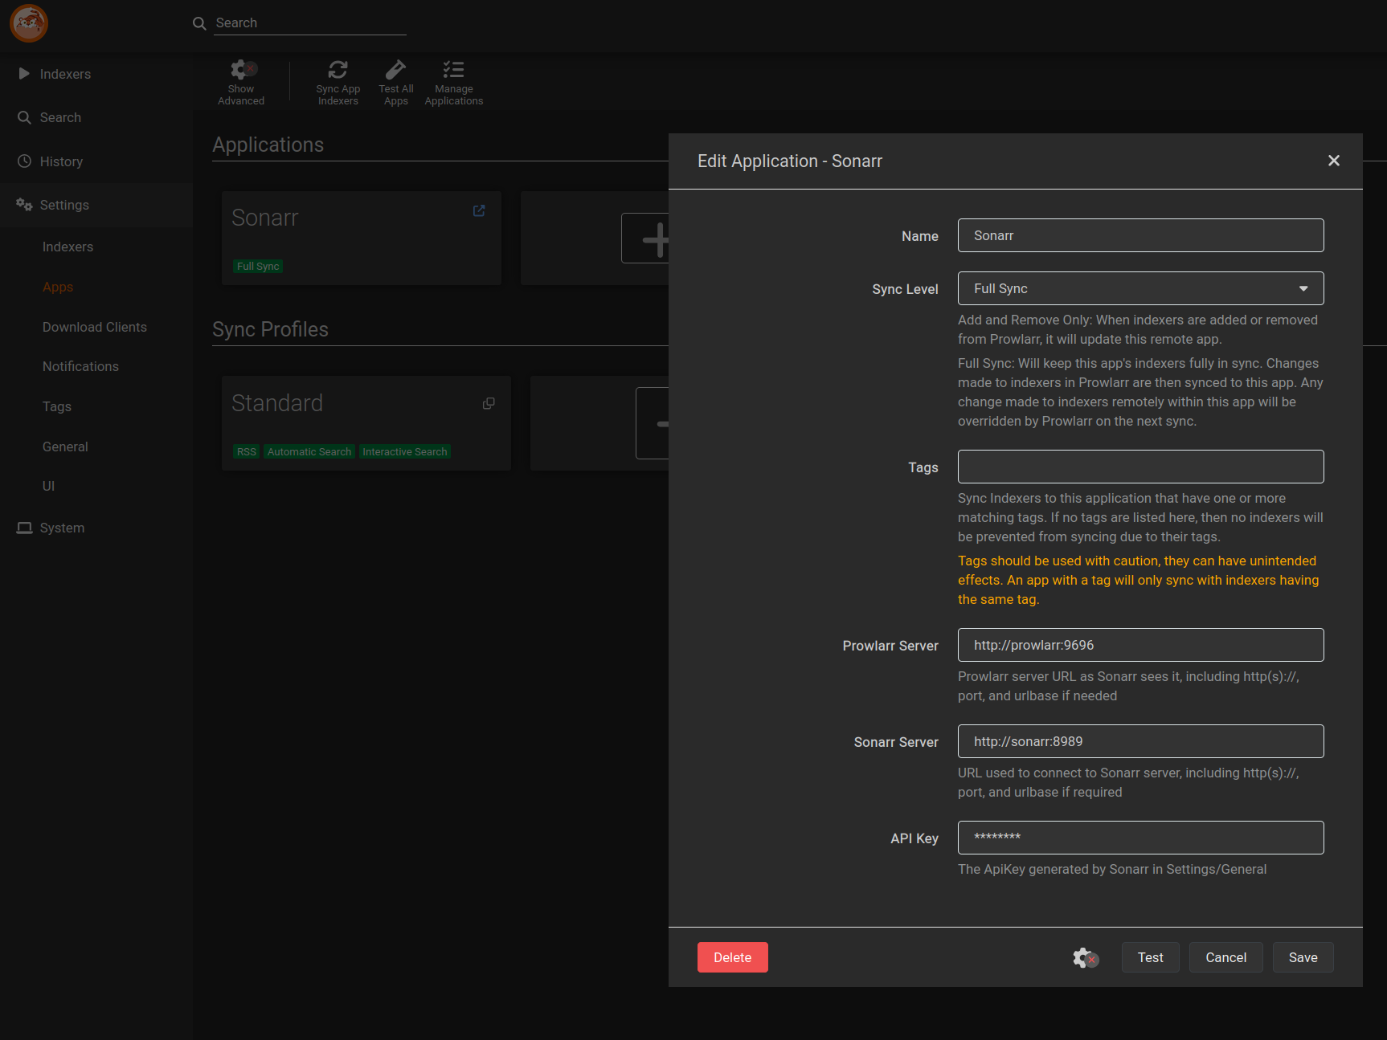Click the Sync Profiles heading
Screen dimensions: 1387x1040
[270, 329]
